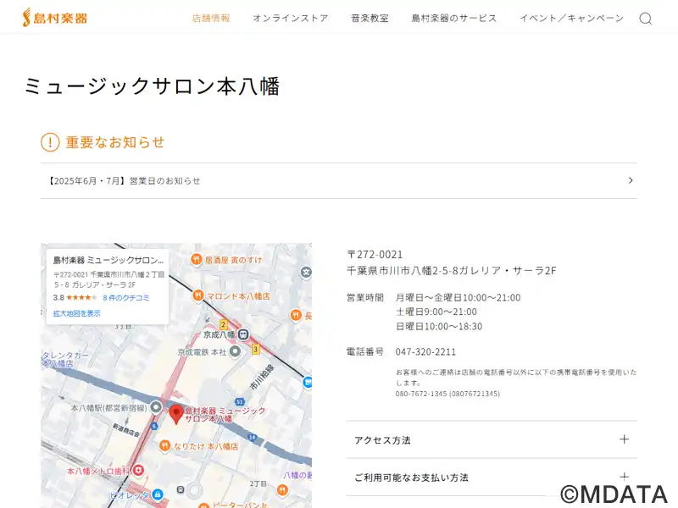Open 島村楽器のサービス menu

454,18
